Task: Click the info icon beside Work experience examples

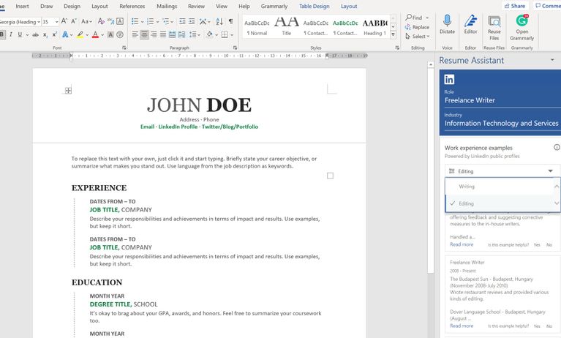Action: (557, 147)
